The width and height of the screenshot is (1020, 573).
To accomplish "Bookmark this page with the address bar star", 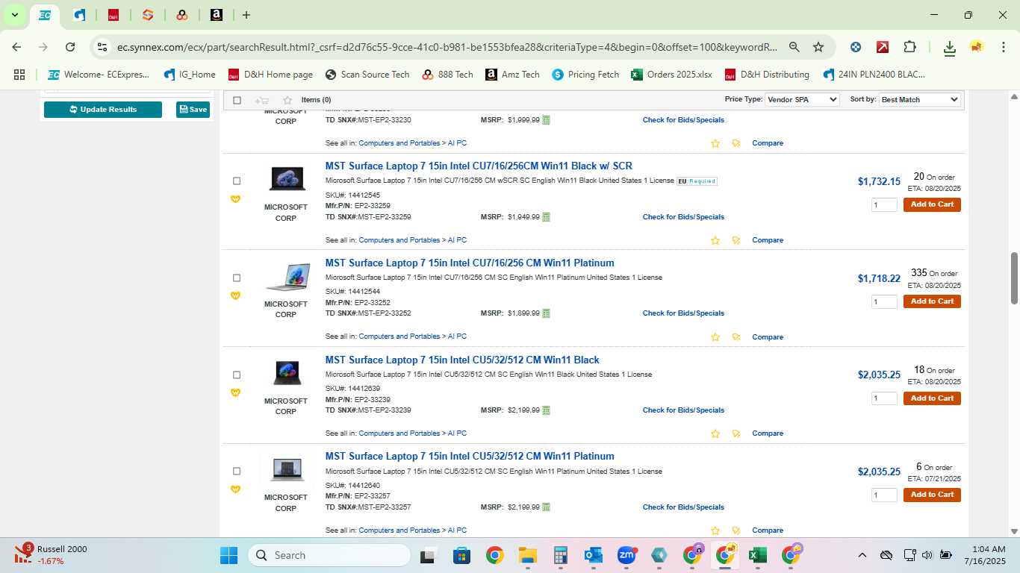I will [x=818, y=47].
